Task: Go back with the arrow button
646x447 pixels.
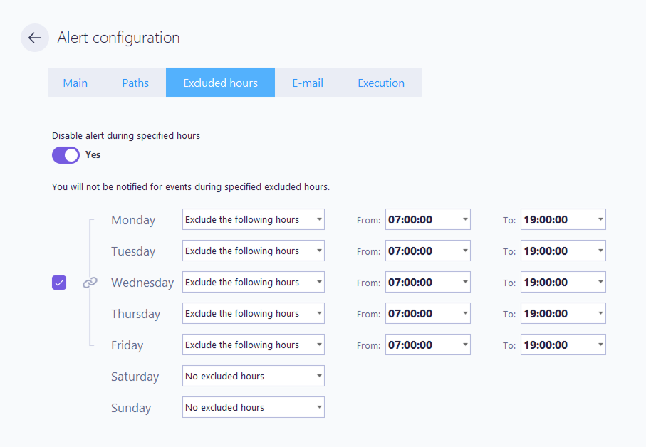Action: coord(35,38)
